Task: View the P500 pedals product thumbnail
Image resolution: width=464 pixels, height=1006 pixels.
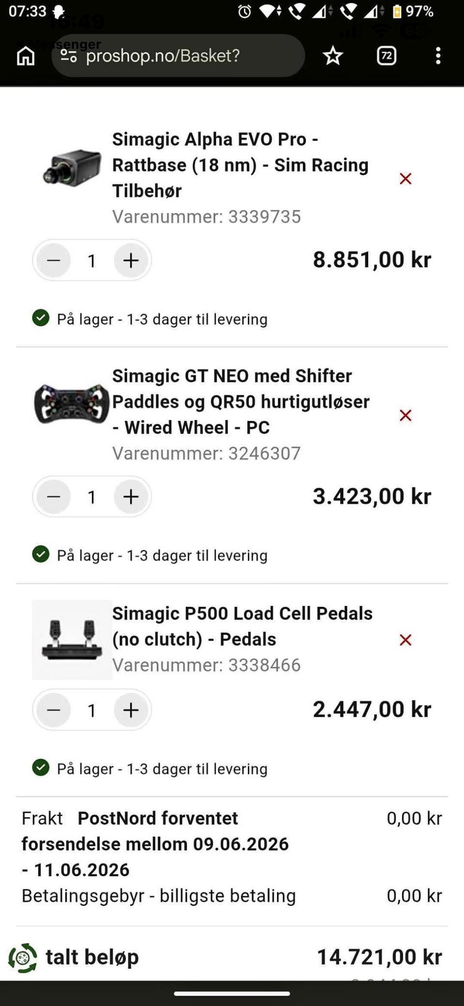Action: [72, 640]
